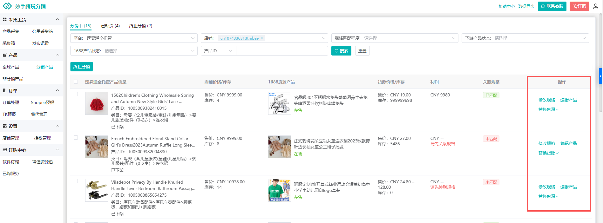This screenshot has height=223, width=603.
Task: Switch to the 已缺货 (4) tab
Action: click(x=110, y=26)
